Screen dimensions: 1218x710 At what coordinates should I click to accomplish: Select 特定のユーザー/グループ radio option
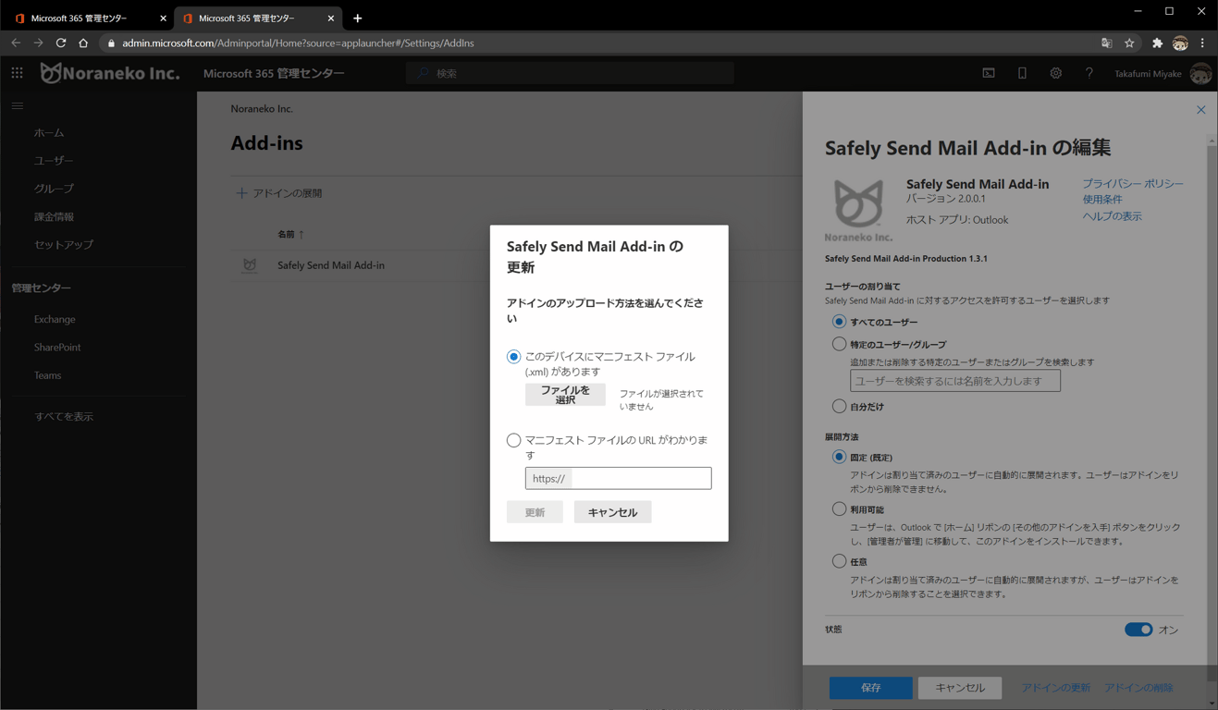pos(839,344)
